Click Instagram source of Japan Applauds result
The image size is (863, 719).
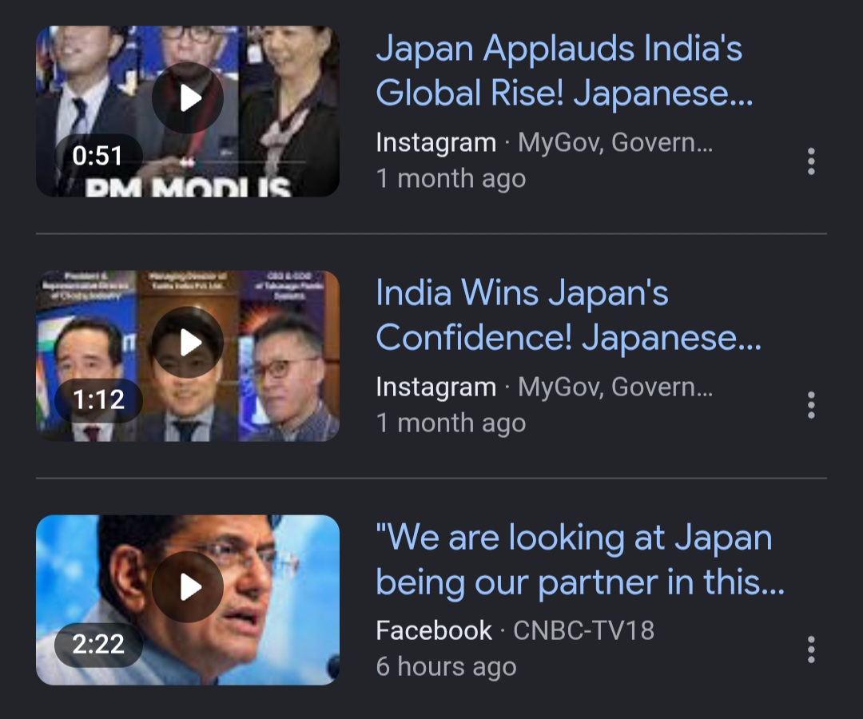point(436,143)
